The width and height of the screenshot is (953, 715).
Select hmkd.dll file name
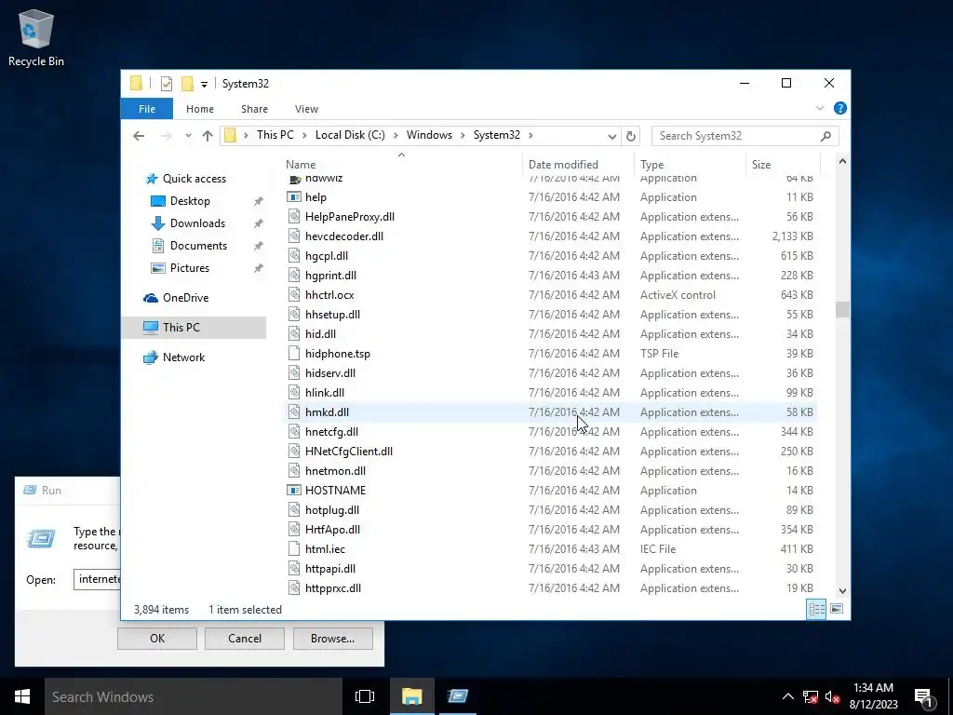[x=327, y=412]
